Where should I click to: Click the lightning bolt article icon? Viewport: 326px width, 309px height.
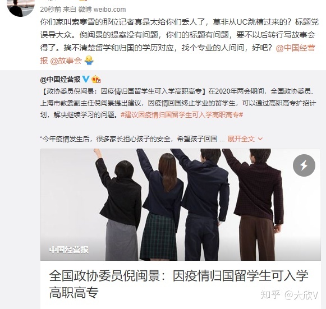(x=304, y=165)
